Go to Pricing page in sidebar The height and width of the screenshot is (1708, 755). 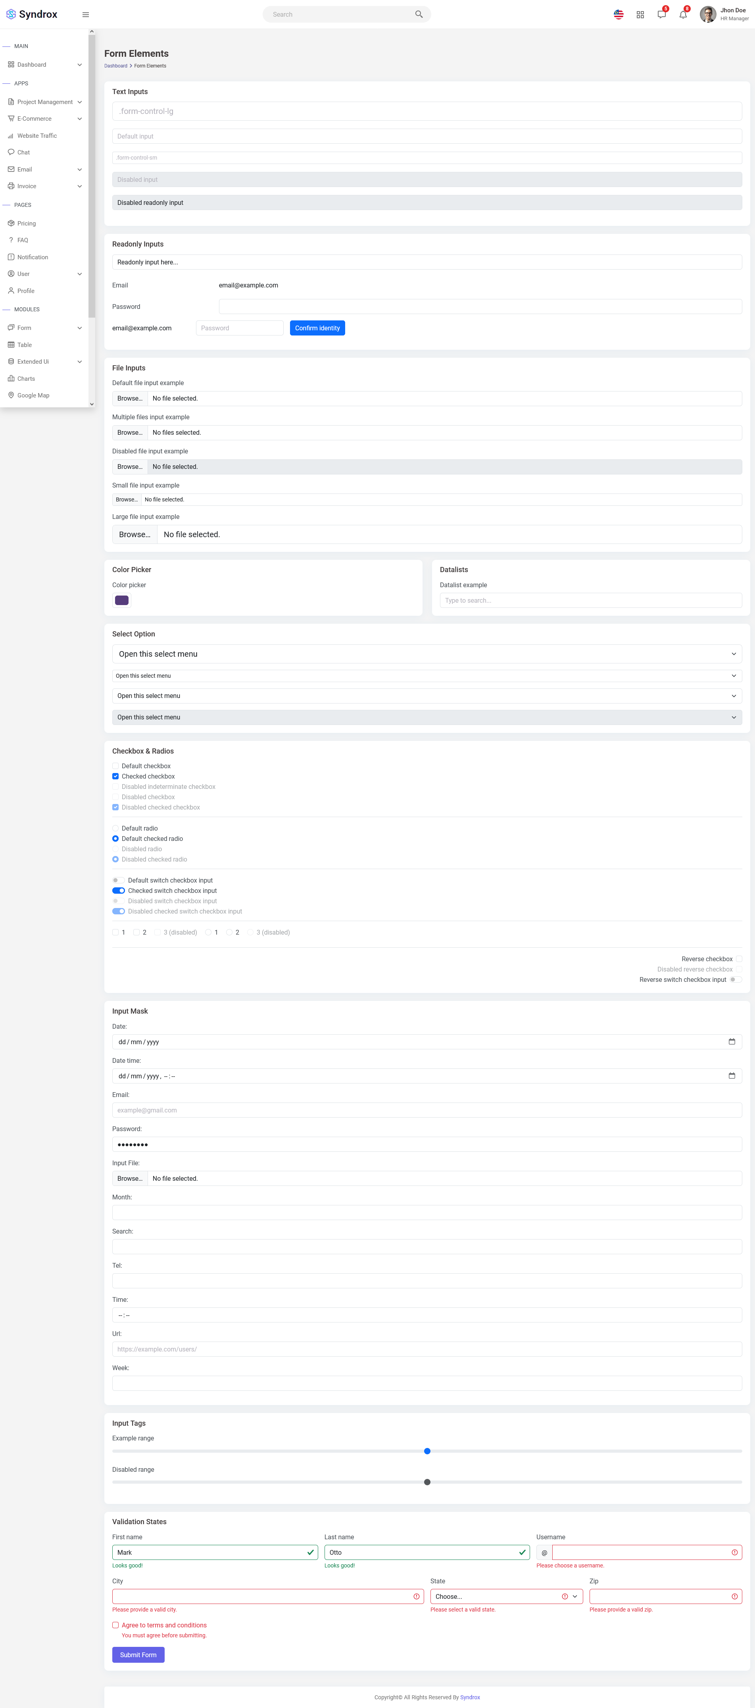tap(27, 224)
